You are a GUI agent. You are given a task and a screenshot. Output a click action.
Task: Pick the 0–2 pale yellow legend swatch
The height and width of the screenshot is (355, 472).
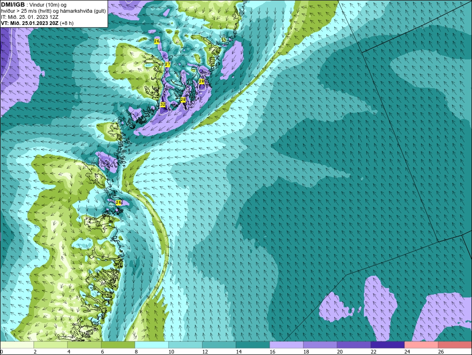click(17, 345)
